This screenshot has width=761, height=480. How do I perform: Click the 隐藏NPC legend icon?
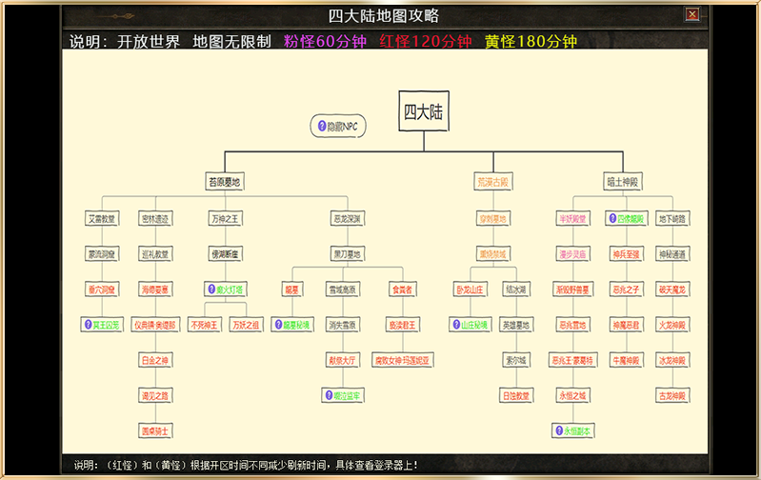point(321,126)
